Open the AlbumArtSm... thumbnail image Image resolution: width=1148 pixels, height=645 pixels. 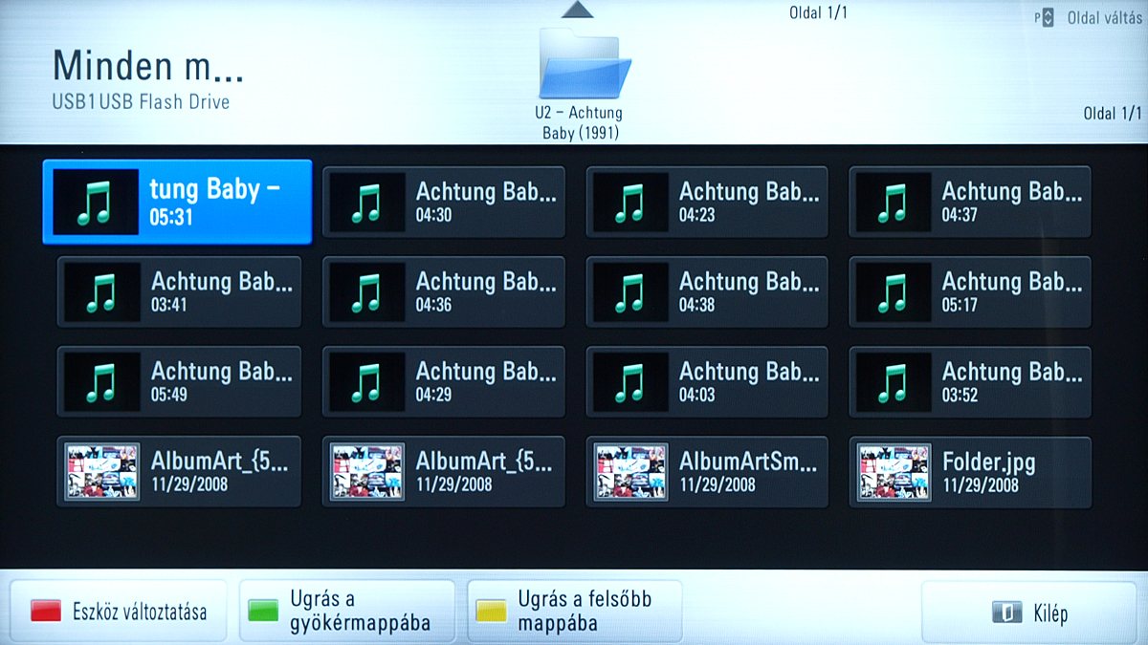click(630, 472)
